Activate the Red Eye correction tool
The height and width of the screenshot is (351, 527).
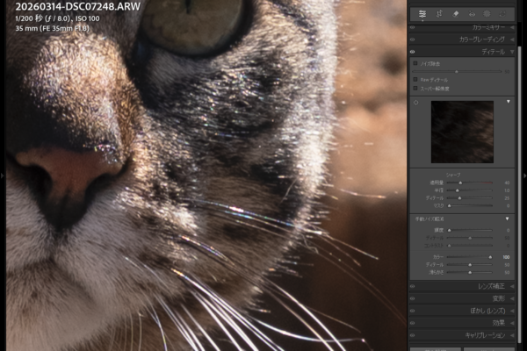[x=471, y=14]
